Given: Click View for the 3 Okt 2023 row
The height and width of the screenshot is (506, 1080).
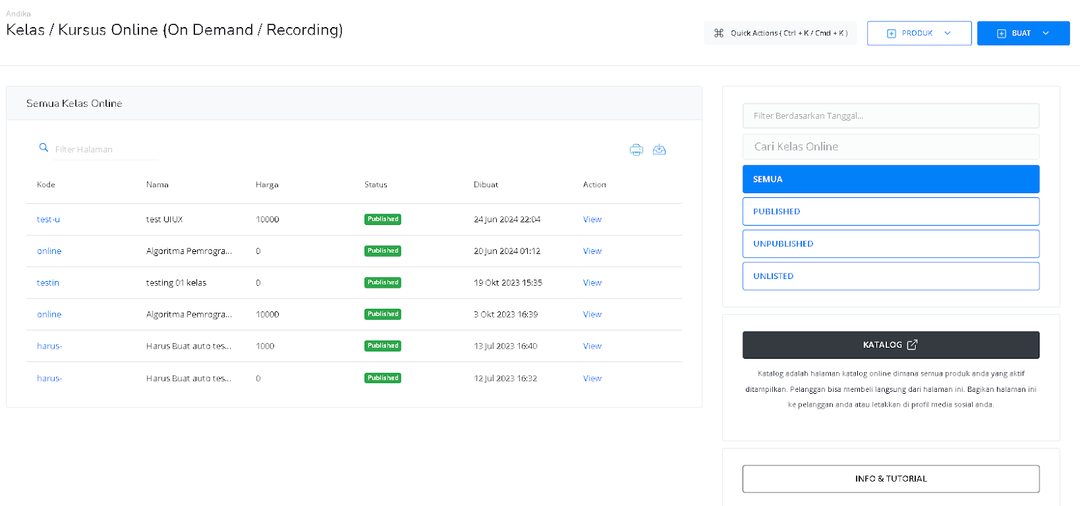Looking at the screenshot, I should click(x=592, y=314).
